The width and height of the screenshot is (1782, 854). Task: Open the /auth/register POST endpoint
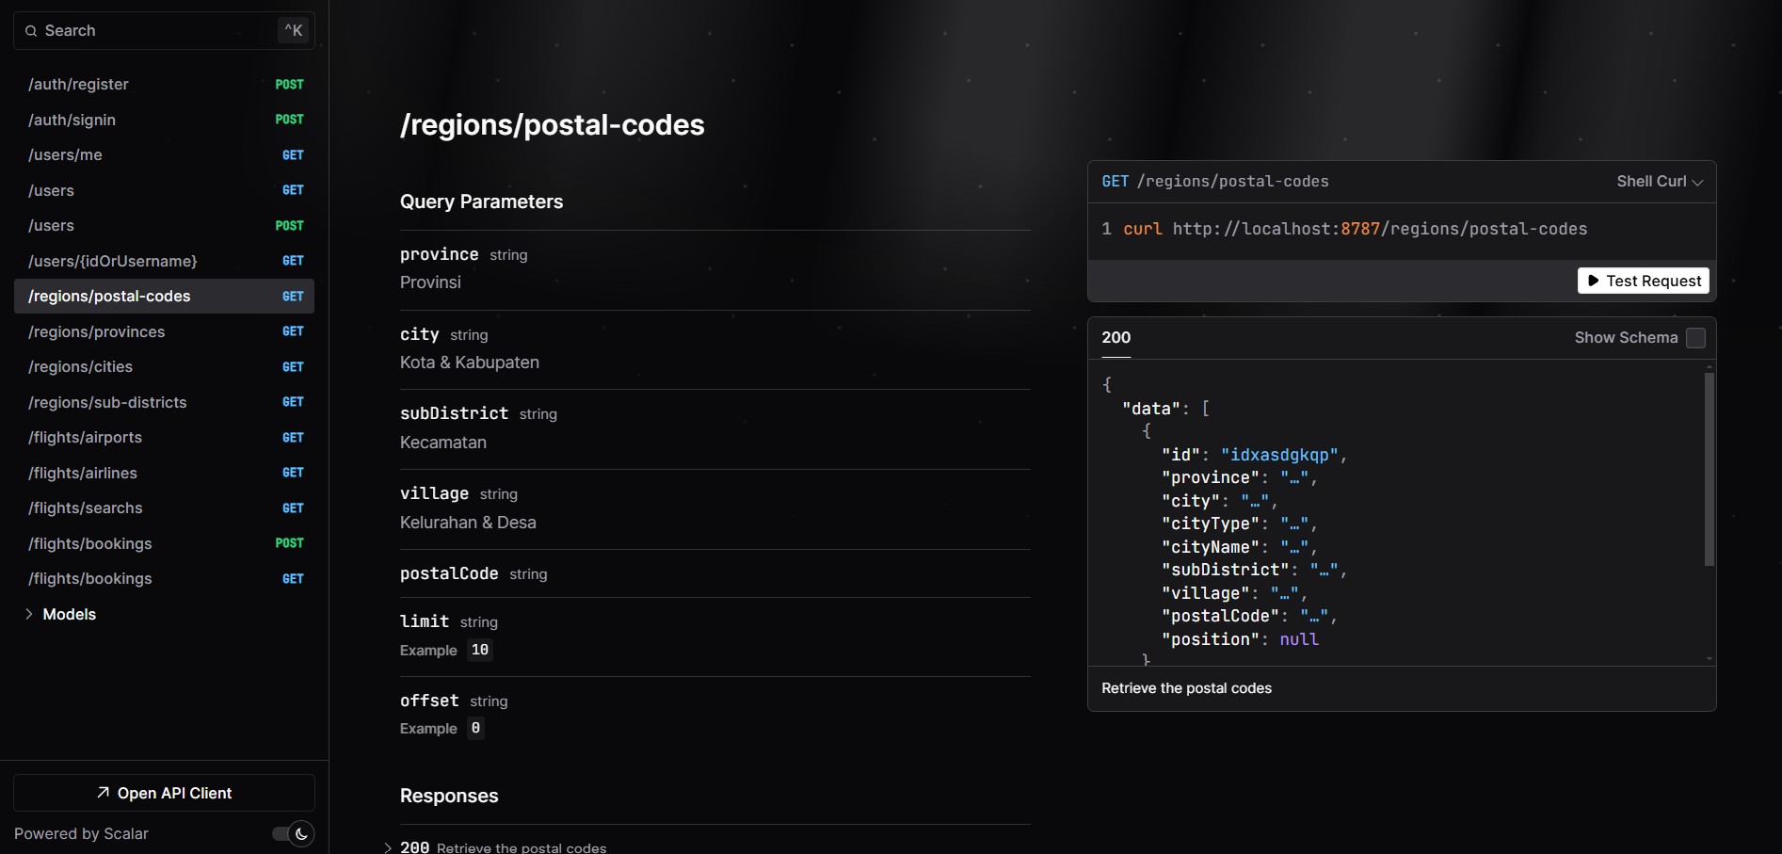79,85
